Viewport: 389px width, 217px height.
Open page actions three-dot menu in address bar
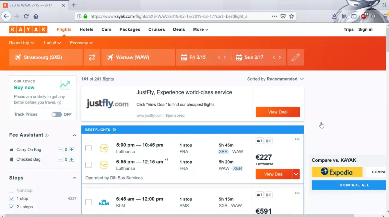(274, 16)
